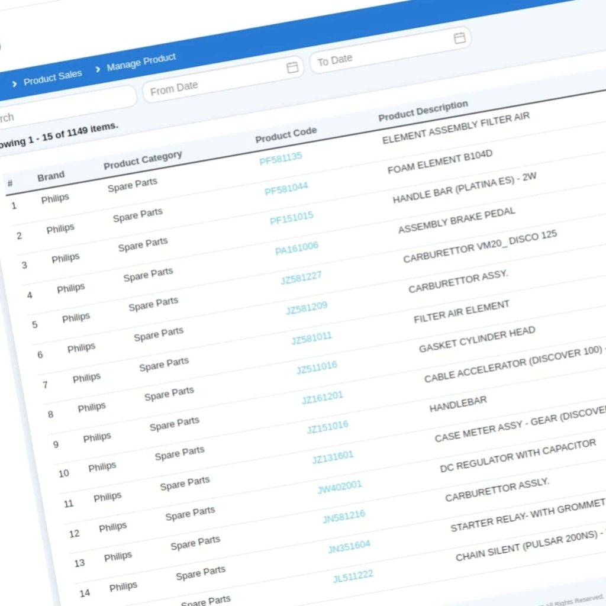Click the From Date input field
Viewport: 606px width, 606px height.
tap(223, 79)
